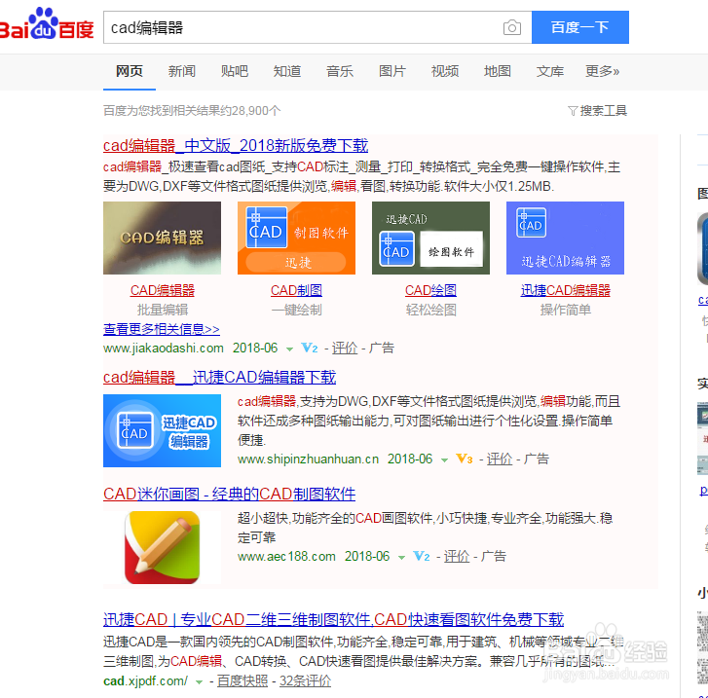Screen dimensions: 708x698
Task: Click the 百度为您找到相关结果约28,900个 text
Action: click(x=192, y=111)
